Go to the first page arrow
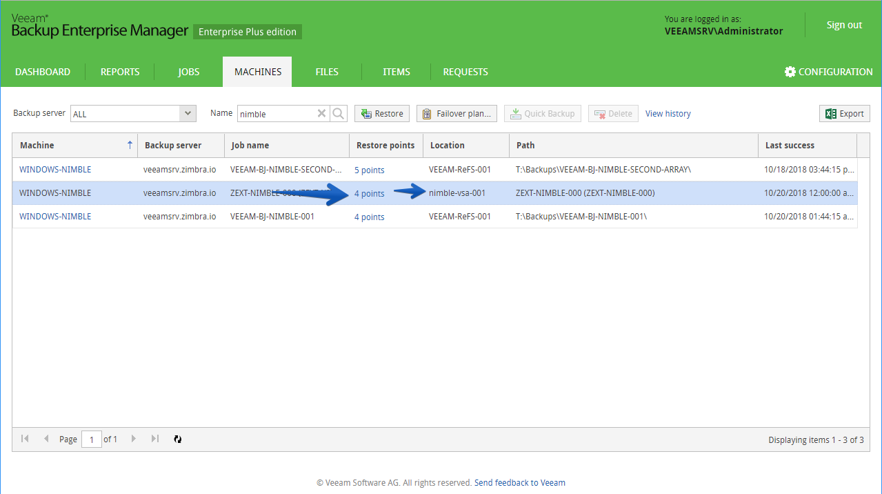 pyautogui.click(x=25, y=439)
